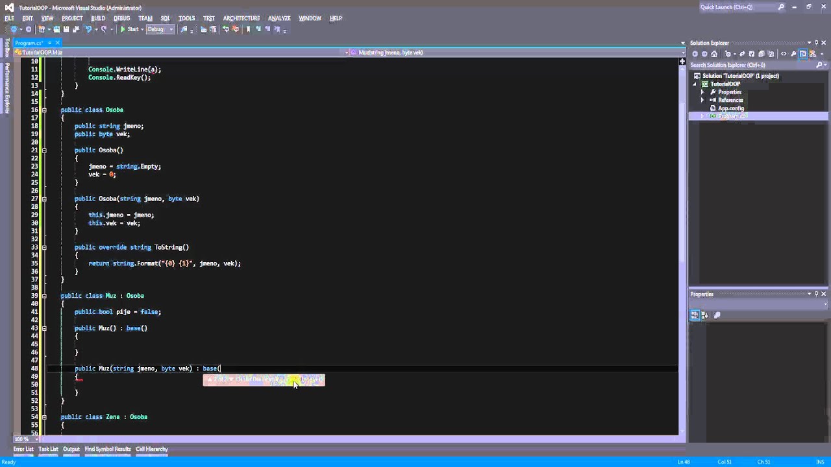Click View Code icon in Solution Explorer
The image size is (831, 467).
point(784,54)
